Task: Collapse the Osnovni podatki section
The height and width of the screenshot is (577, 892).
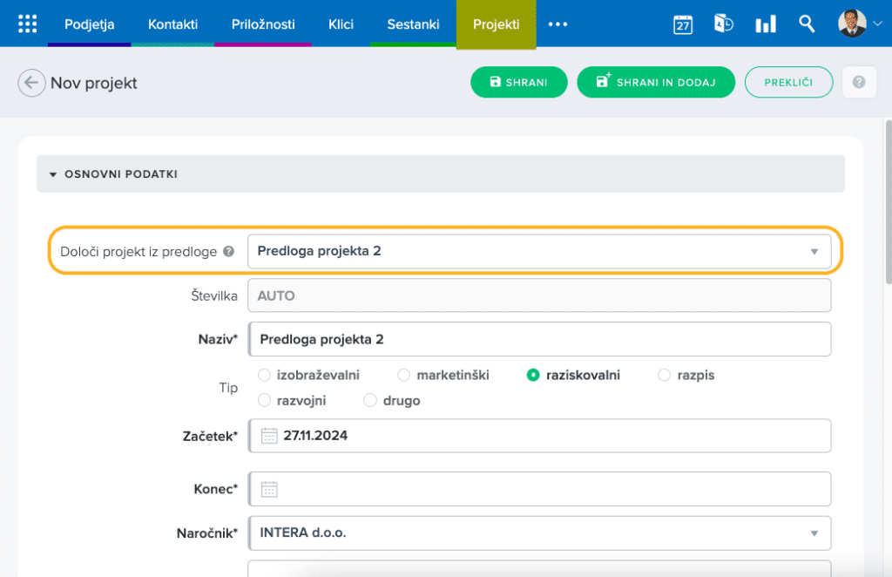Action: (x=54, y=174)
